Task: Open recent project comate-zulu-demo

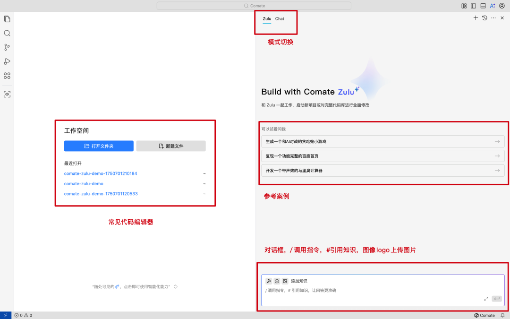Action: click(84, 183)
